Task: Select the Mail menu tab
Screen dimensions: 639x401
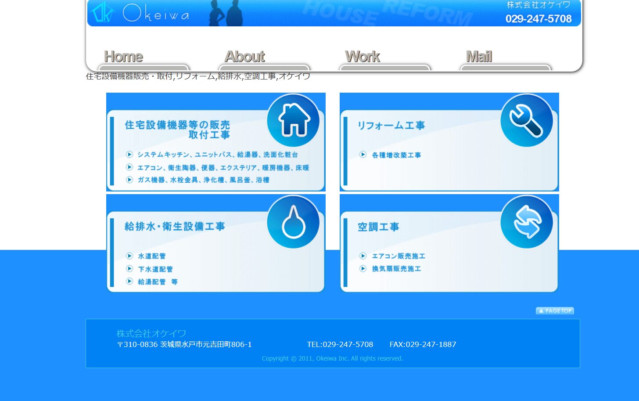Action: pyautogui.click(x=479, y=57)
